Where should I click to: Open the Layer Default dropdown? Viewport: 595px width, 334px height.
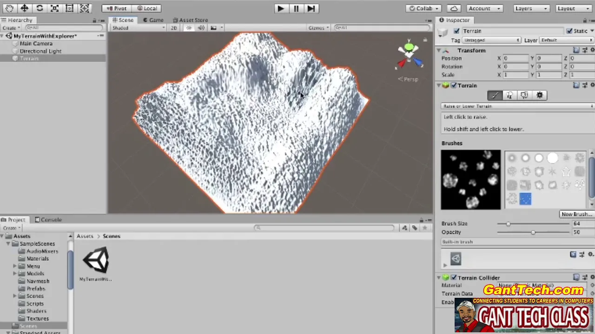pyautogui.click(x=567, y=40)
